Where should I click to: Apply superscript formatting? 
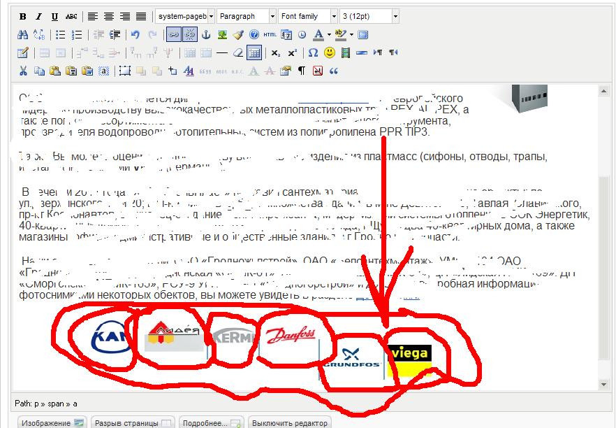pyautogui.click(x=293, y=52)
